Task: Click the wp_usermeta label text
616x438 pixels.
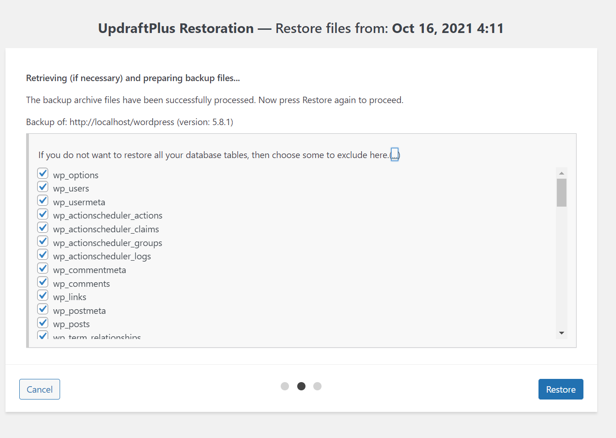Action: point(79,202)
